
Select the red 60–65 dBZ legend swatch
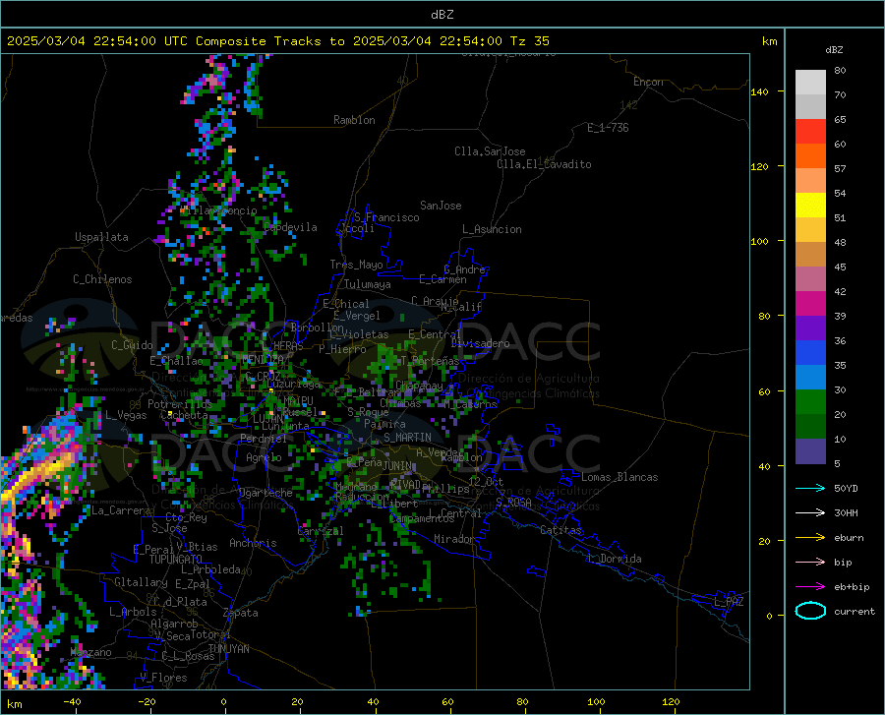pos(810,132)
